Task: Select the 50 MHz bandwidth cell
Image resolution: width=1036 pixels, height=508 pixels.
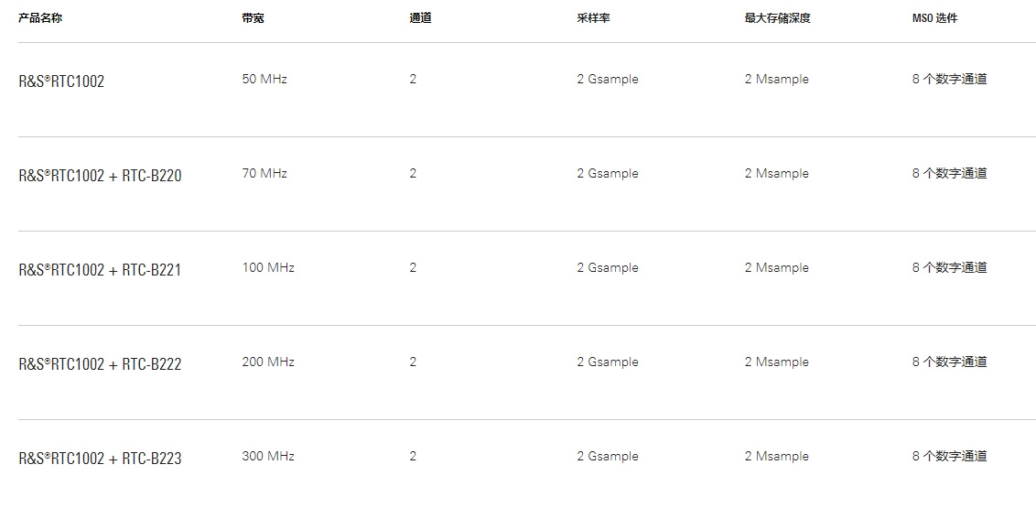Action: coord(264,80)
